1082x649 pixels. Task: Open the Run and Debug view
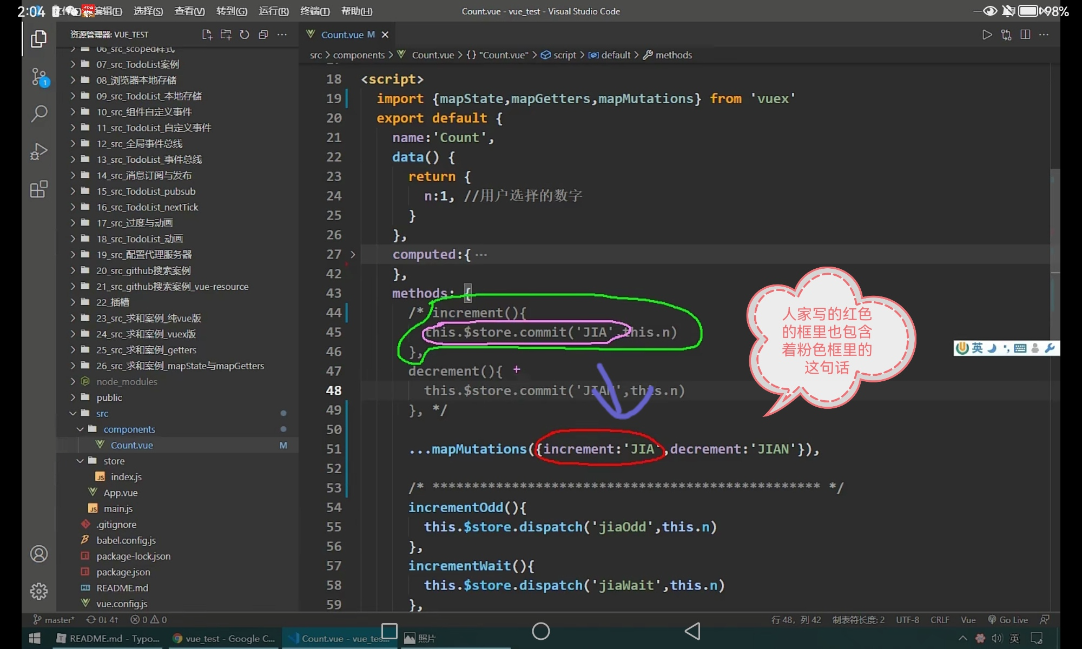39,151
